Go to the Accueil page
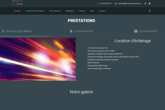Screen dimensions: 165x110 [17, 11]
